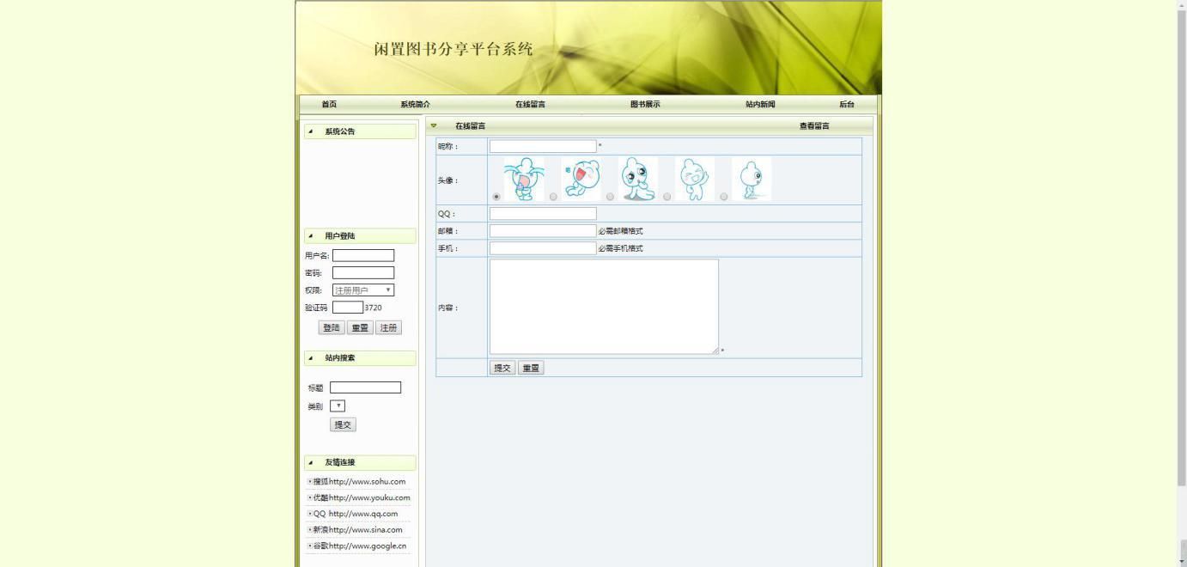Open 图书展示 in the navigation bar

[x=645, y=105]
